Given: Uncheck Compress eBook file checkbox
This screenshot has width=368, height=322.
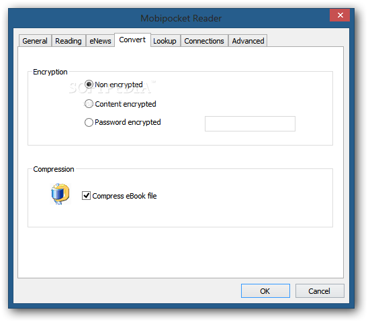Looking at the screenshot, I should click(87, 196).
